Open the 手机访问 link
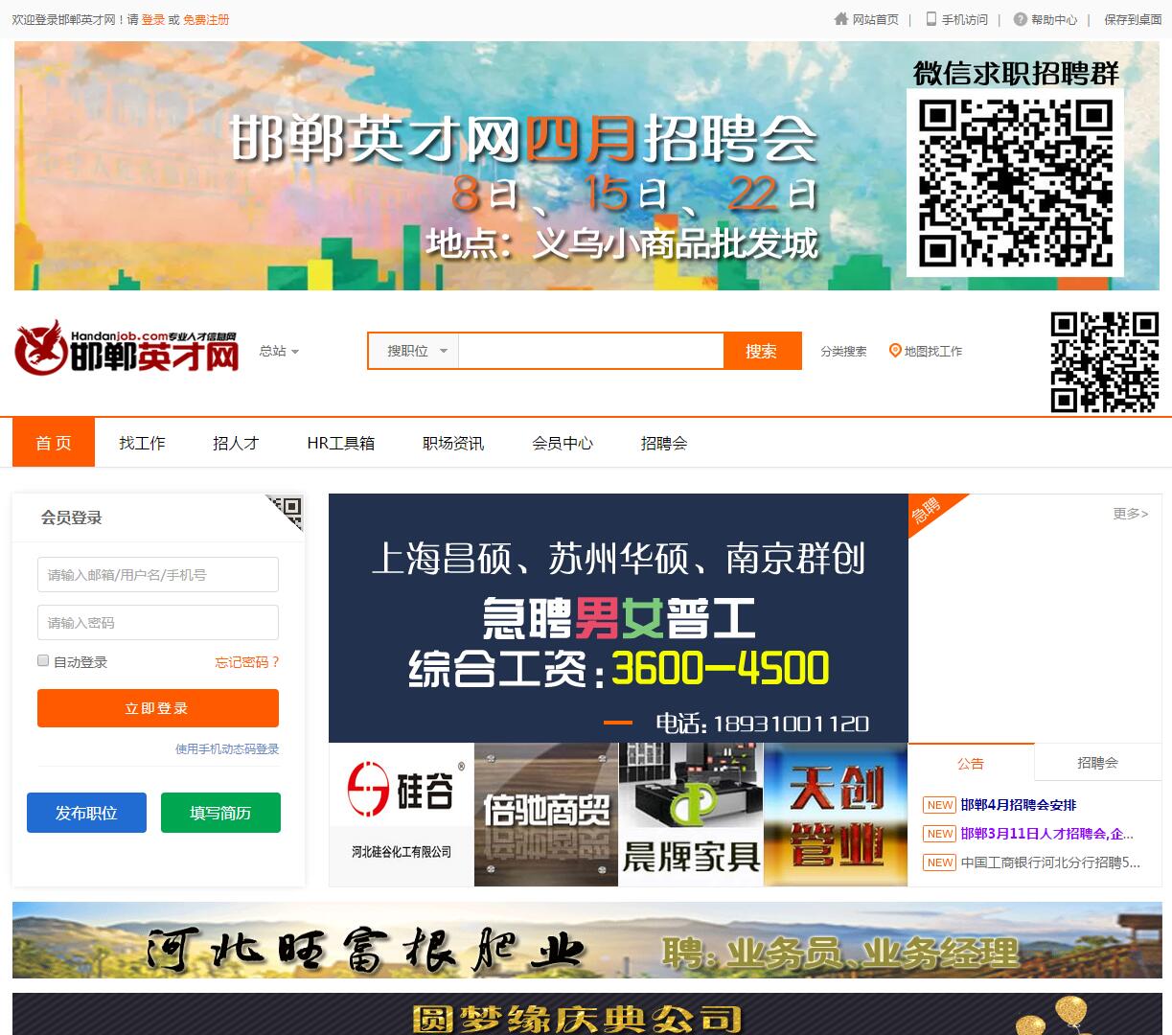Image resolution: width=1172 pixels, height=1035 pixels. pos(964,19)
